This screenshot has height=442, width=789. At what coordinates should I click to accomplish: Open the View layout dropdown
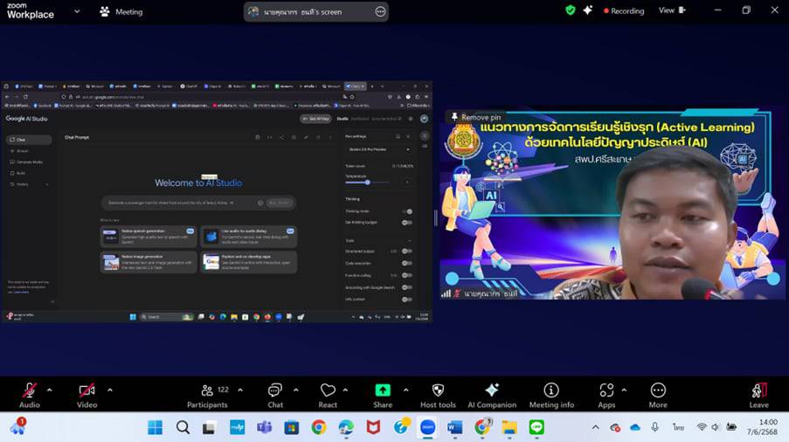click(x=672, y=10)
